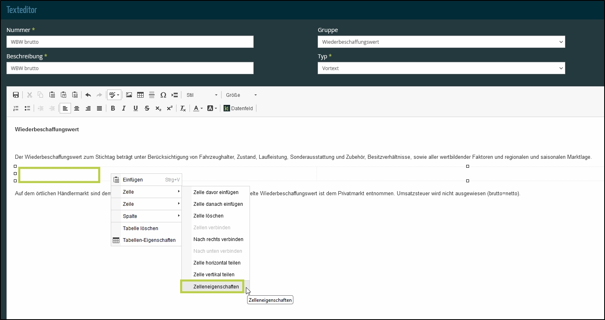This screenshot has width=605, height=320.
Task: Expand the Stil style dropdown
Action: point(202,95)
